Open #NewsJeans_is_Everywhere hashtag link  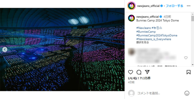[x=154, y=39]
